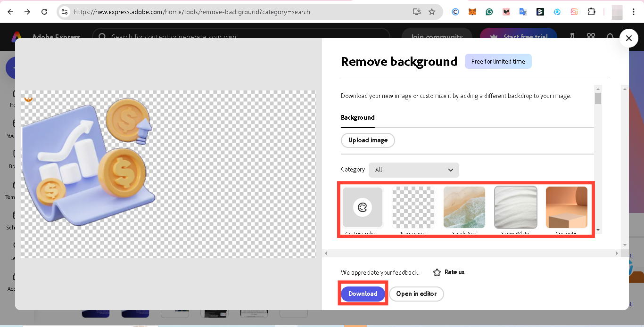The height and width of the screenshot is (327, 644).
Task: Open the blue circular lens extension
Action: point(557,12)
